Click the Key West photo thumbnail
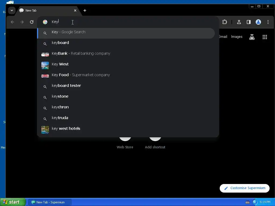This screenshot has width=275, height=206. 45,65
